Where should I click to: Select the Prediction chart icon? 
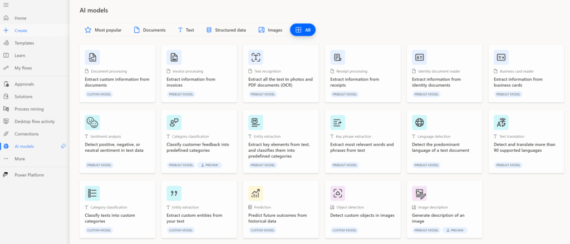click(256, 193)
